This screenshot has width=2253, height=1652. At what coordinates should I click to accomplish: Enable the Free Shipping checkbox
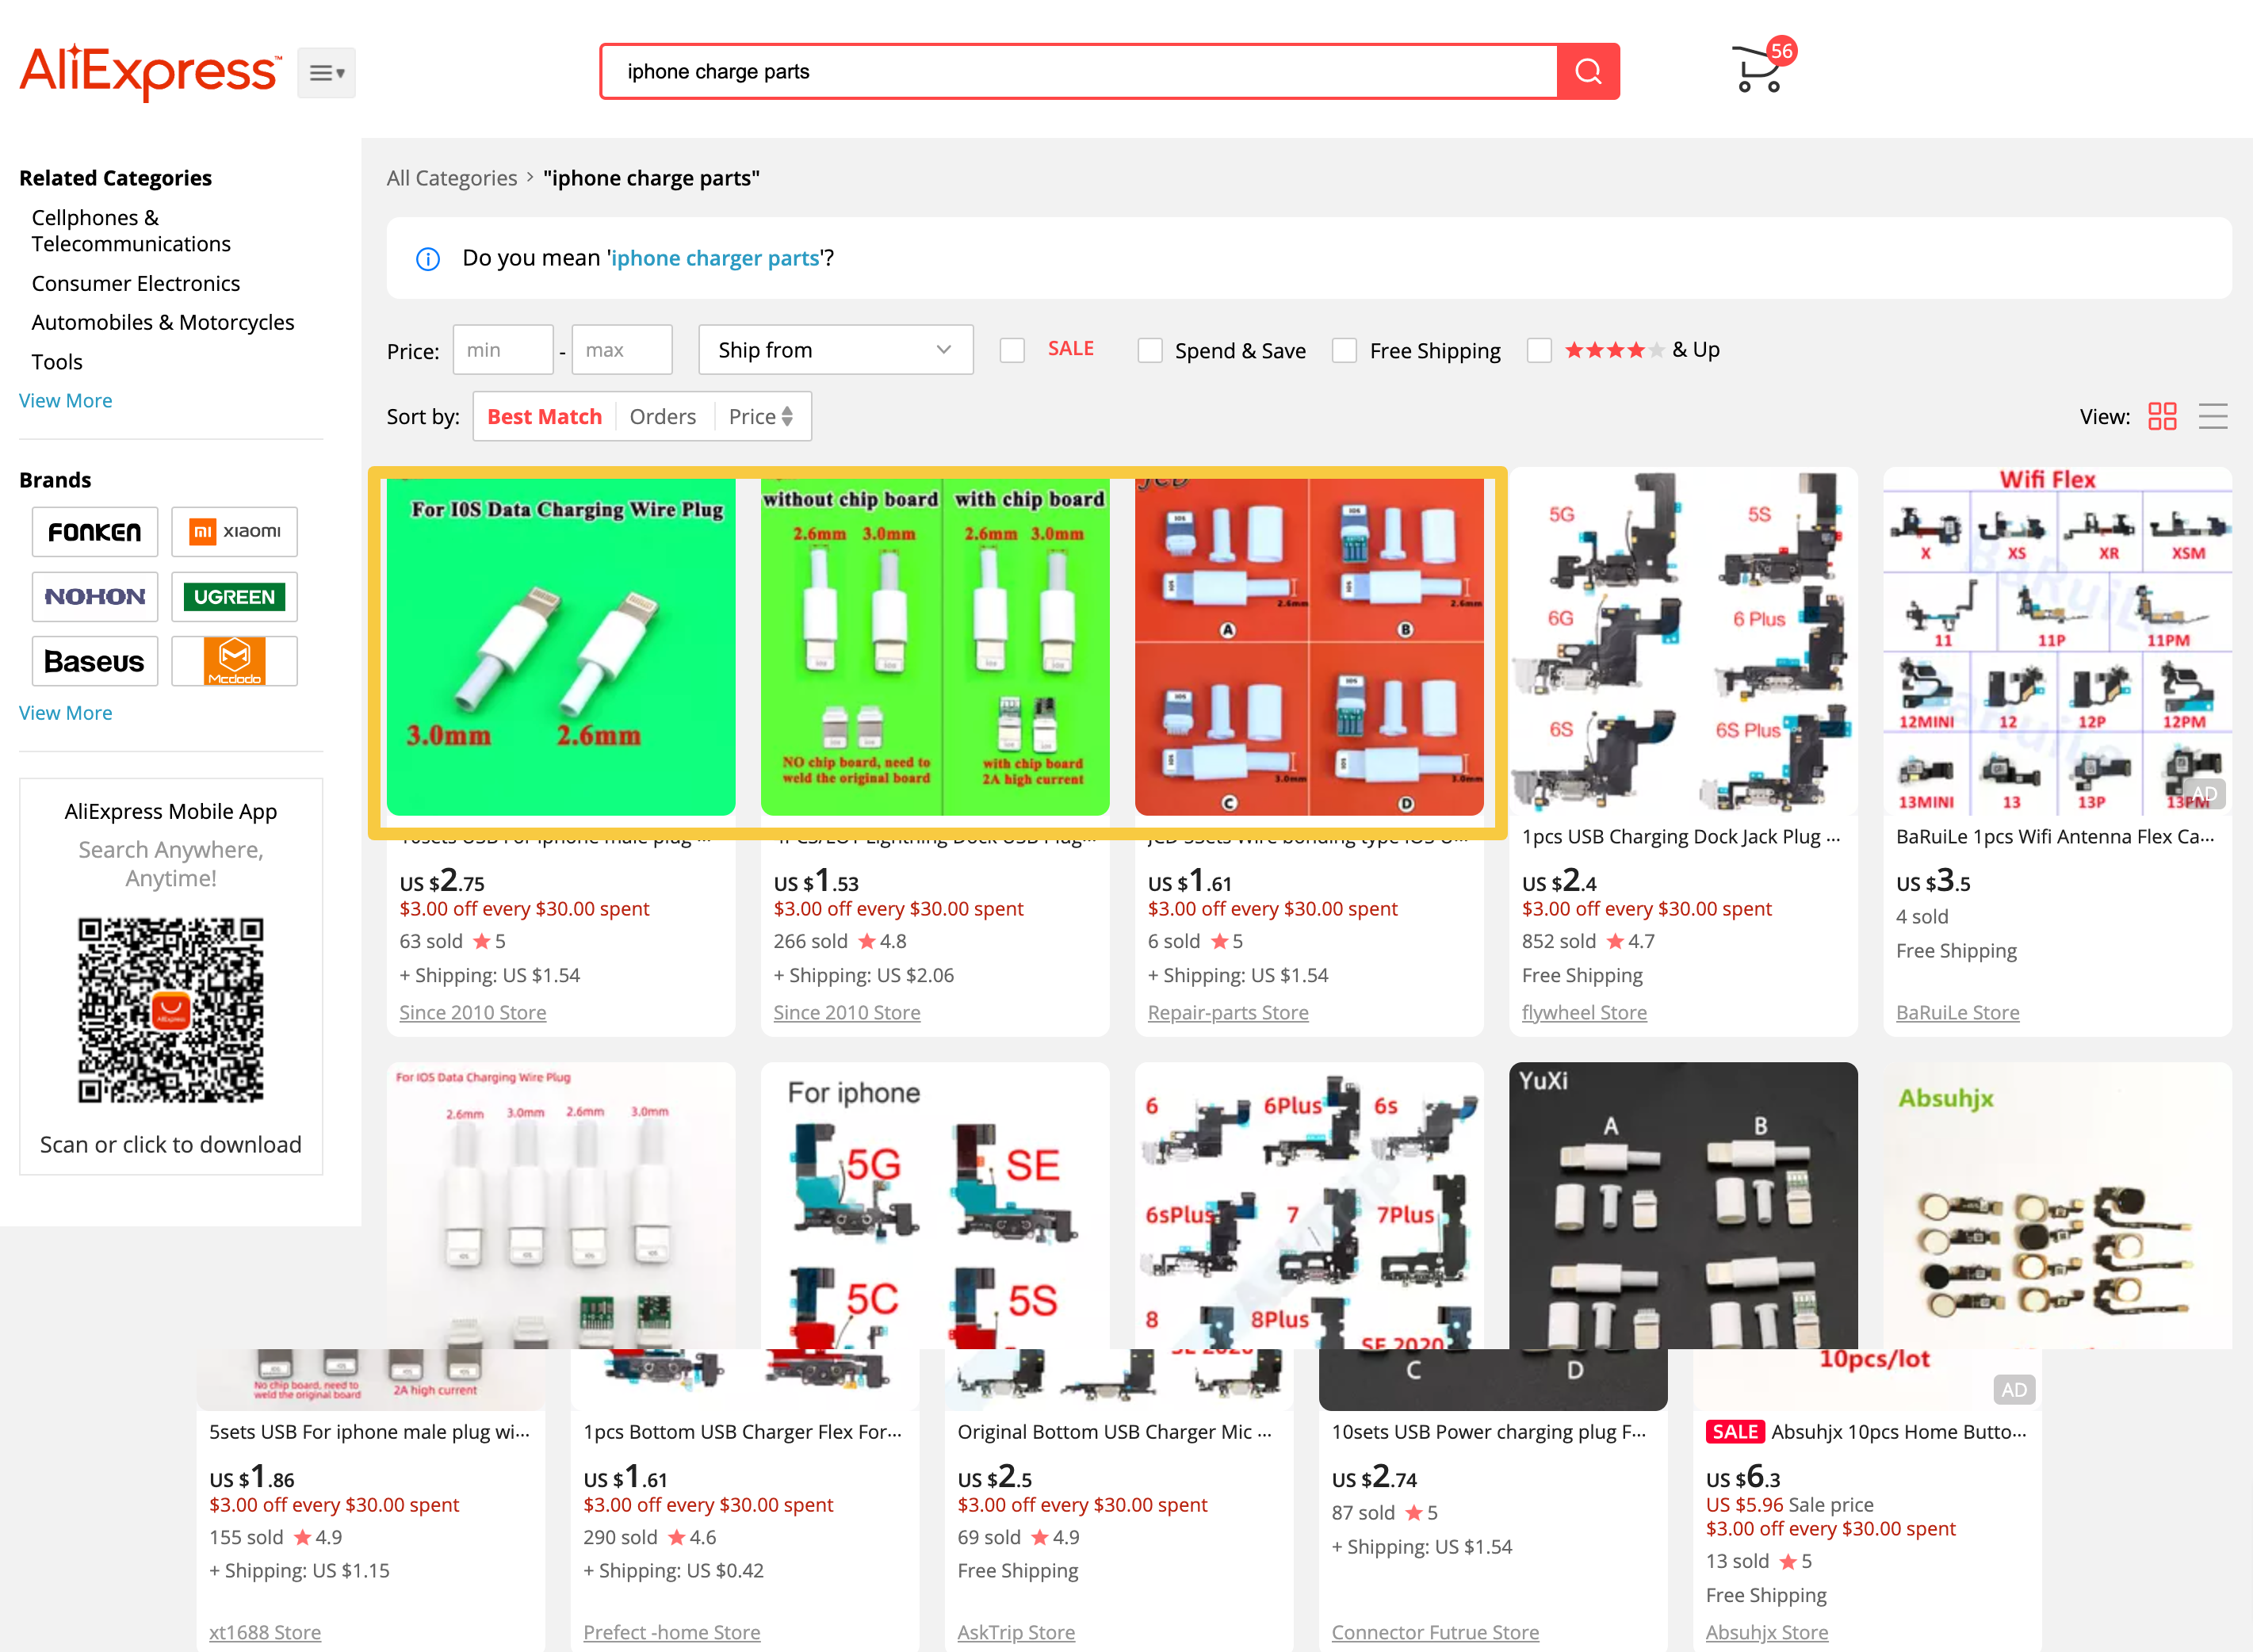1344,350
